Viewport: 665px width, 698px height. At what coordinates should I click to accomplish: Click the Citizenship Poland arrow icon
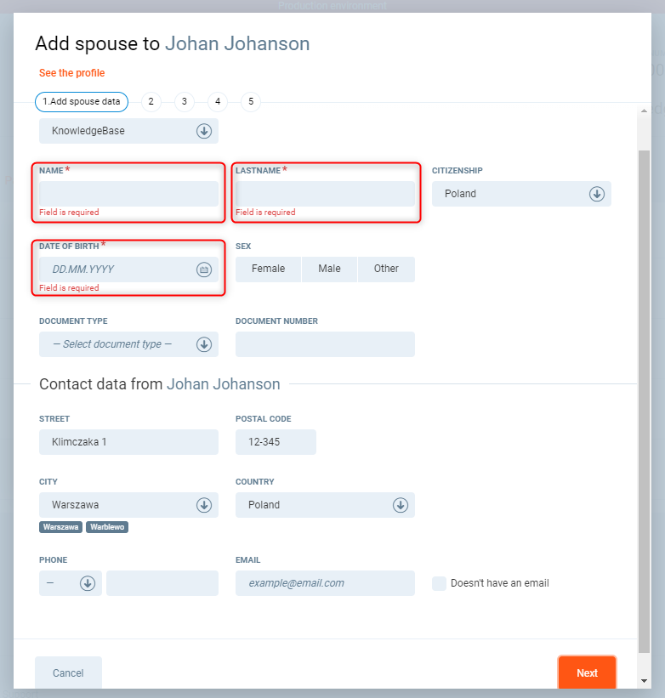[x=596, y=194]
